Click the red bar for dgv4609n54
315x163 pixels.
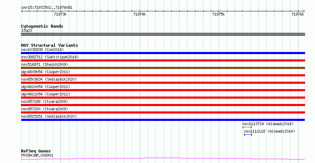(x=163, y=75)
